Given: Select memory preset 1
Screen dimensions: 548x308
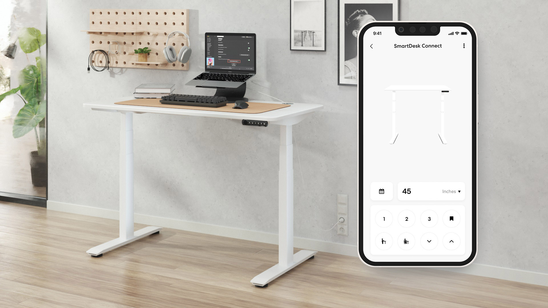Looking at the screenshot, I should pos(384,218).
